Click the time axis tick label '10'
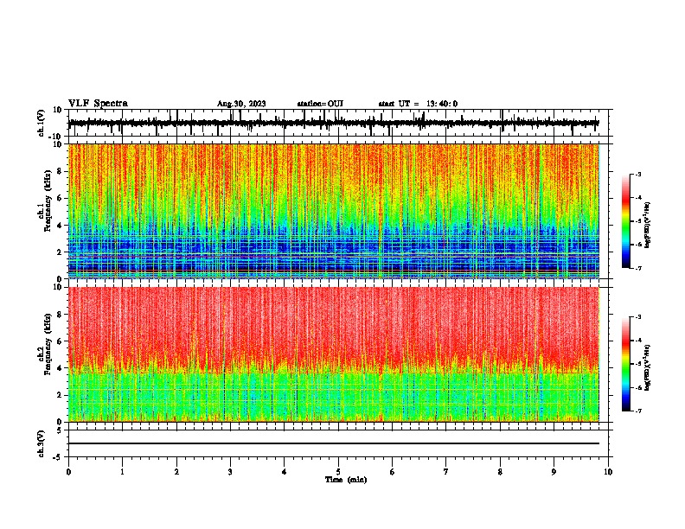Image resolution: width=685 pixels, height=529 pixels. pos(608,472)
